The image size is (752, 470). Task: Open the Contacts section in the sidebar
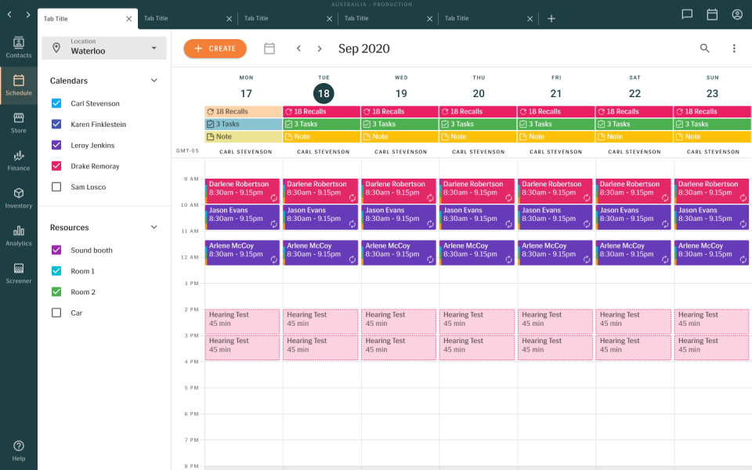[18, 47]
